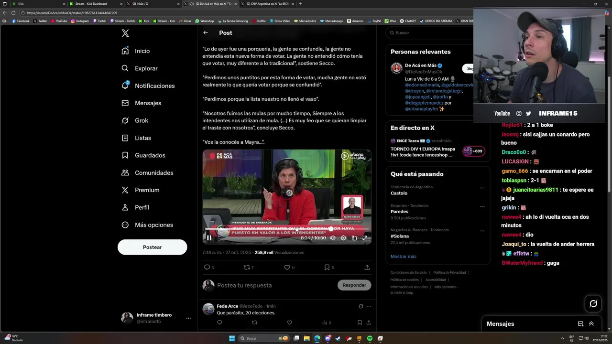612x344 pixels.
Task: Like the post with 11 likes
Action: click(287, 268)
